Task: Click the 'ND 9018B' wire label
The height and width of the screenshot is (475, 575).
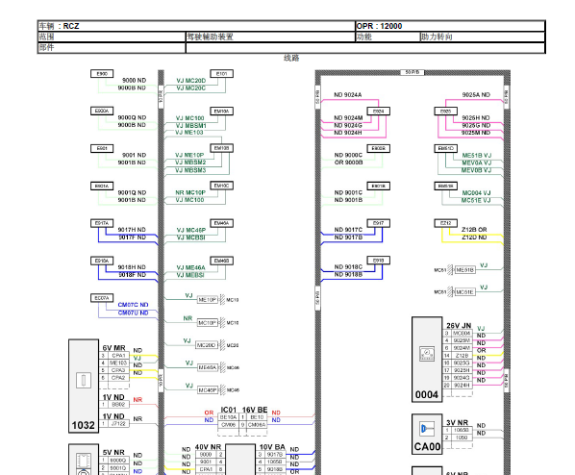Action: [348, 274]
